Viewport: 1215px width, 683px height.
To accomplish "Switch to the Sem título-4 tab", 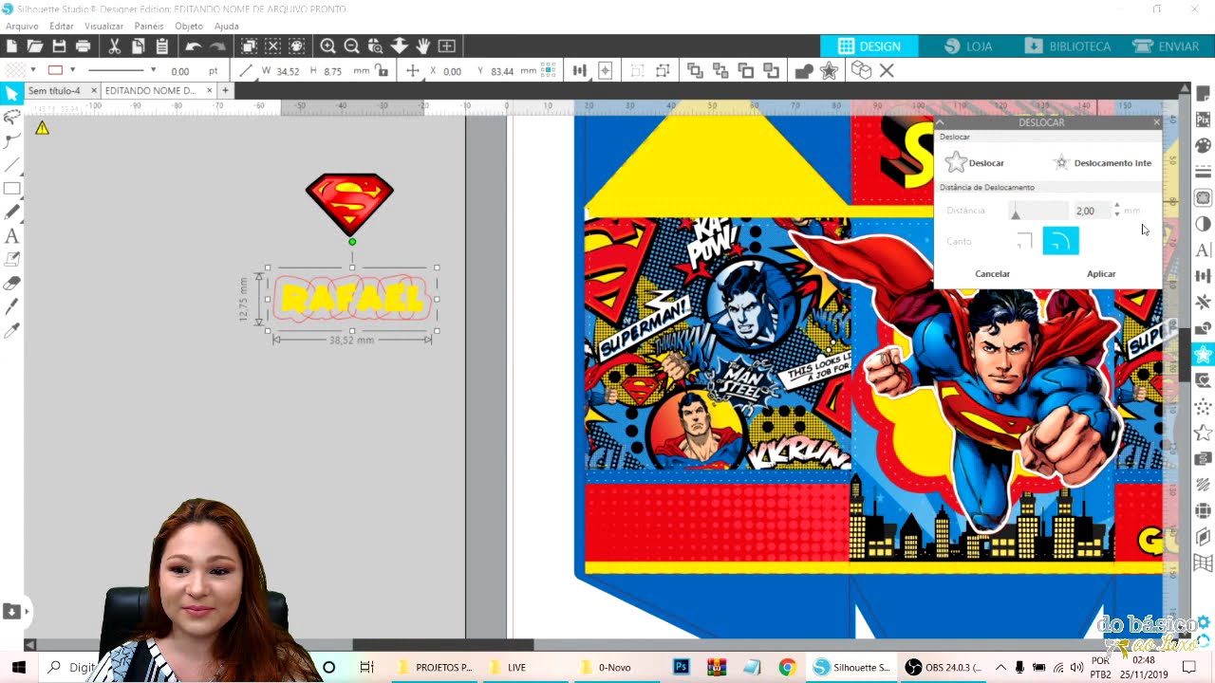I will [54, 91].
